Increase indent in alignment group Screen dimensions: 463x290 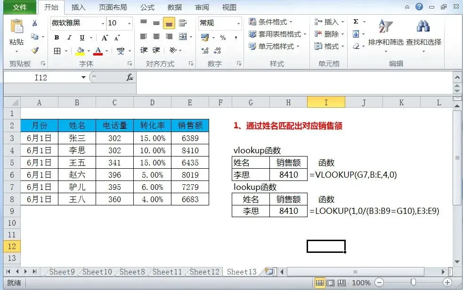[x=156, y=50]
